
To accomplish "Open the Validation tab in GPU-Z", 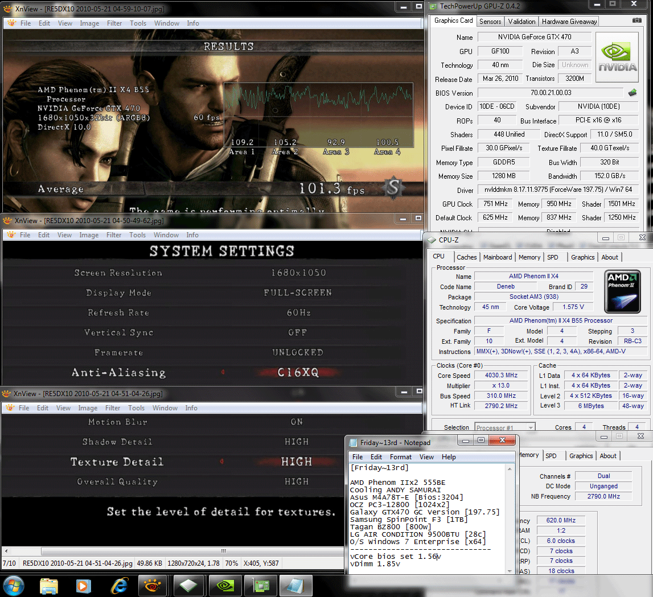I will pos(521,21).
